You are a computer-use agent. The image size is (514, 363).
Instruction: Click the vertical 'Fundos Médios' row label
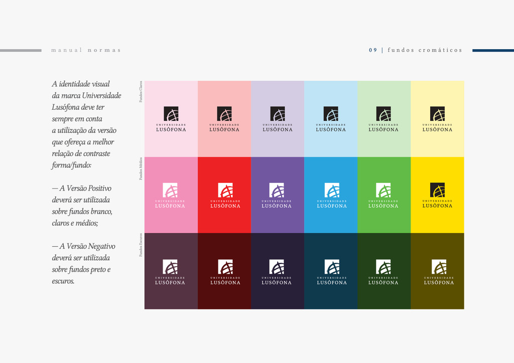141,168
